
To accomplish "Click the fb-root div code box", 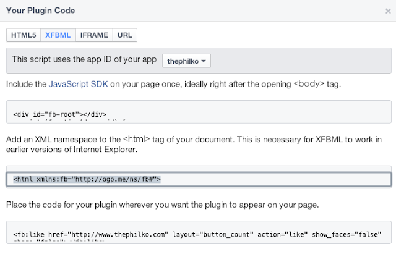I will pos(199,112).
